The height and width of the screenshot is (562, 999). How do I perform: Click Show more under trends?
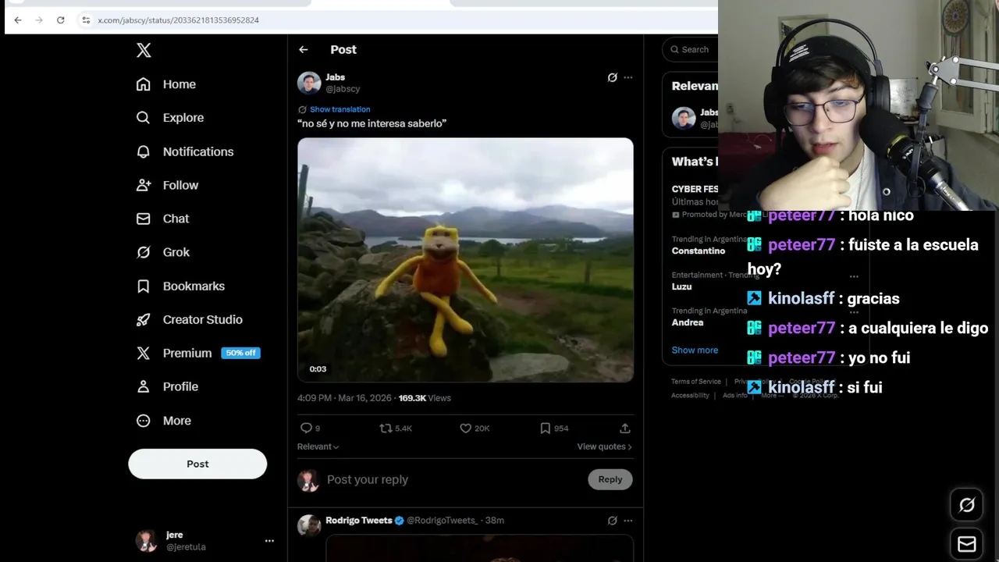click(695, 350)
